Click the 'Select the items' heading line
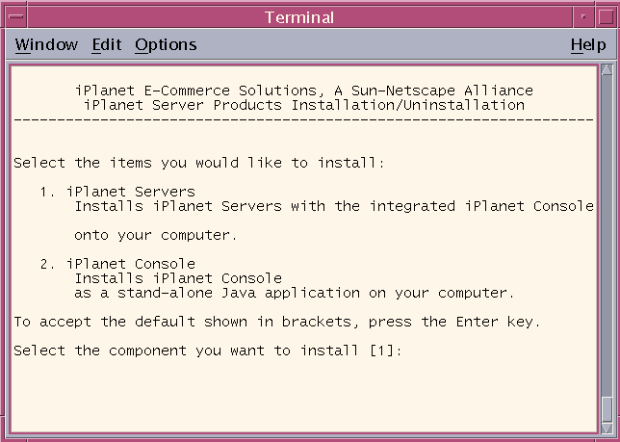 coord(199,163)
